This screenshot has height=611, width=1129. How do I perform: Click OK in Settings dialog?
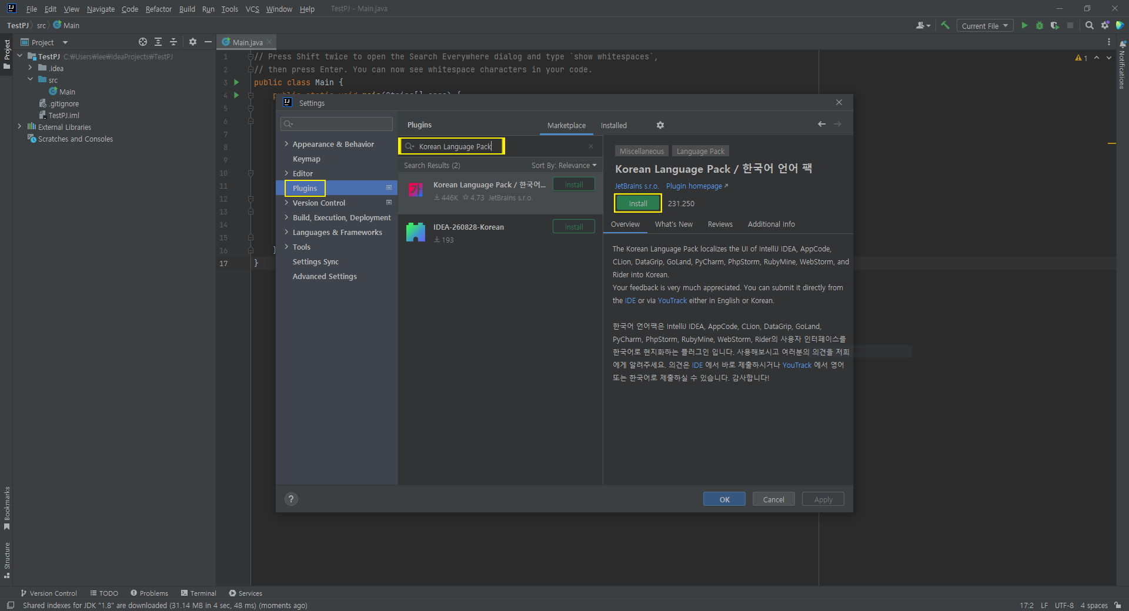[x=724, y=499]
